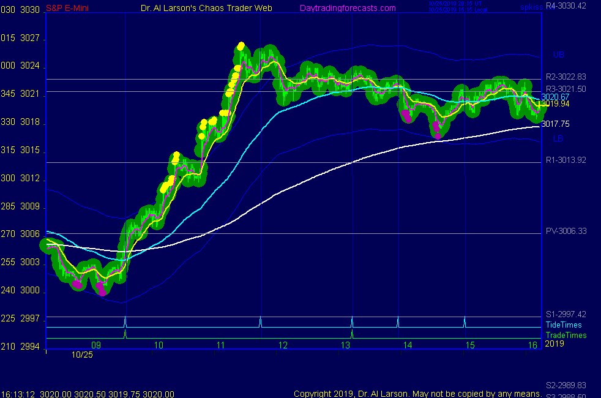Screen dimensions: 601x398
Task: Click the R1-3013.92 level label
Action: point(566,160)
